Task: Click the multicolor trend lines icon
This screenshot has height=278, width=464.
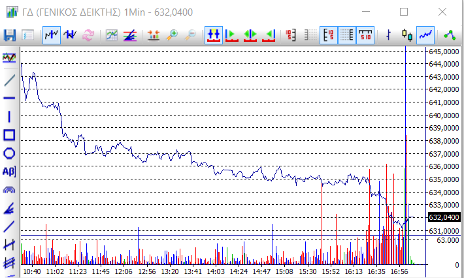Action: tap(130, 35)
